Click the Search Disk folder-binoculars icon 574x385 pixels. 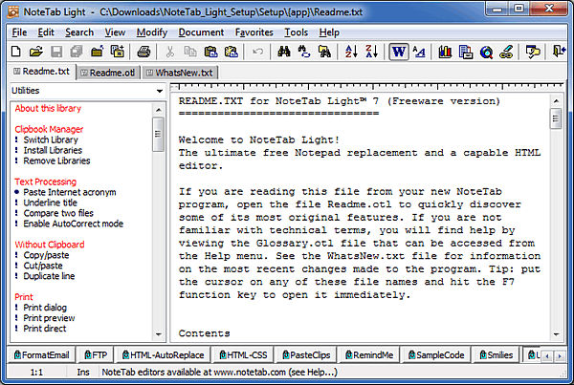(324, 52)
